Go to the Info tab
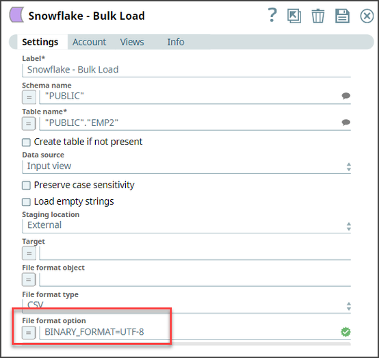The image size is (379, 358). pyautogui.click(x=176, y=42)
